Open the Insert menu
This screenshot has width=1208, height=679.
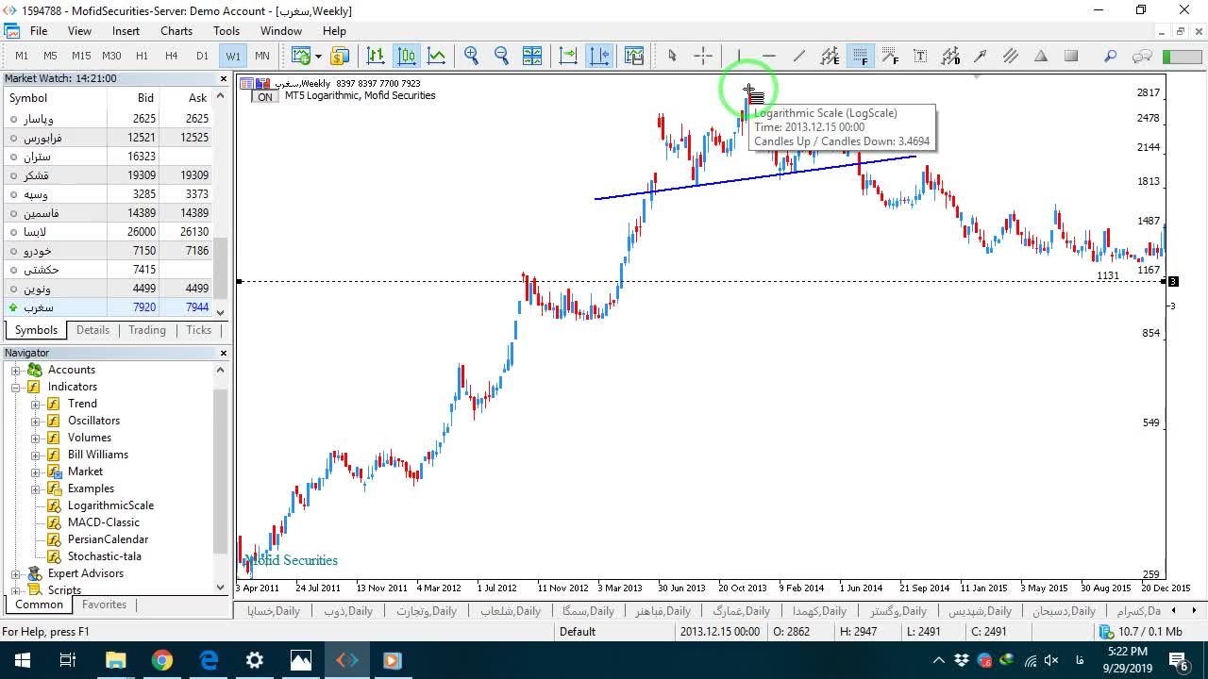click(126, 31)
